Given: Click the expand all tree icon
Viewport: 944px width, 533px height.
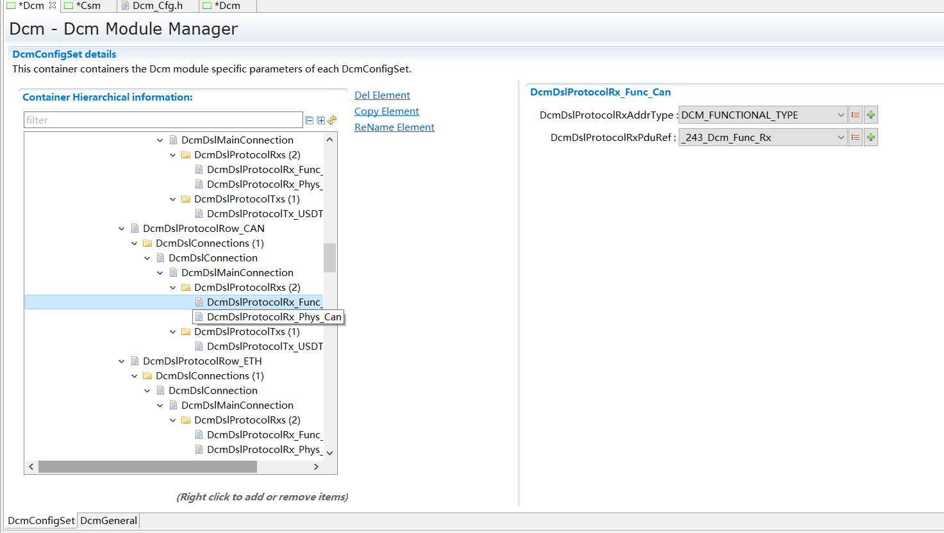Looking at the screenshot, I should (x=321, y=120).
